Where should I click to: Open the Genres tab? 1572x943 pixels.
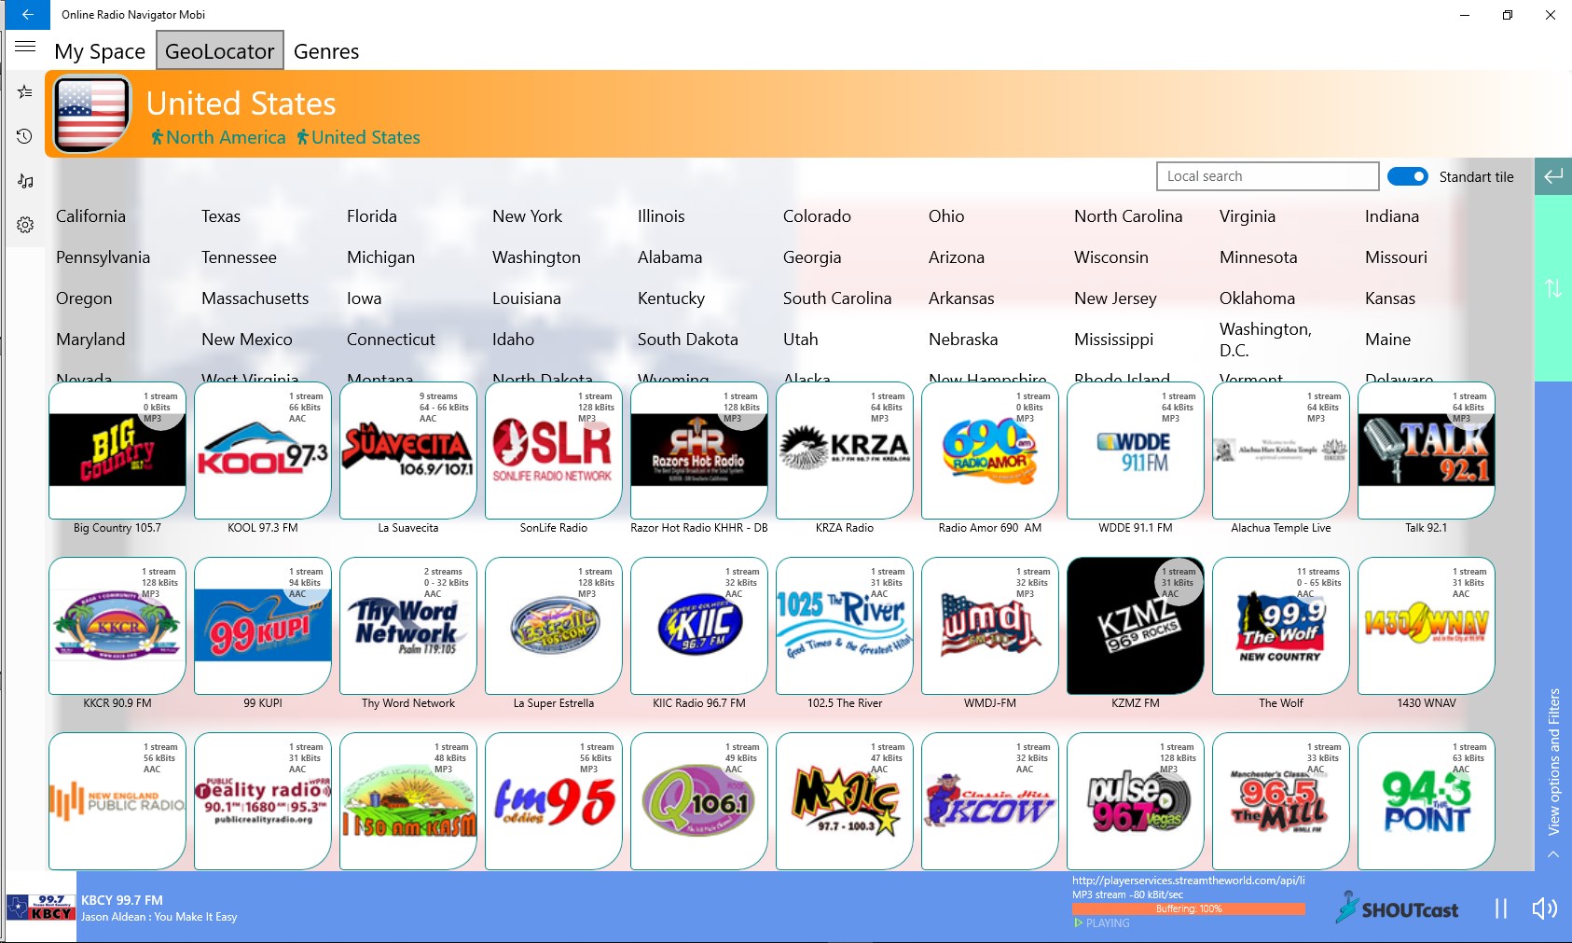[x=326, y=51]
